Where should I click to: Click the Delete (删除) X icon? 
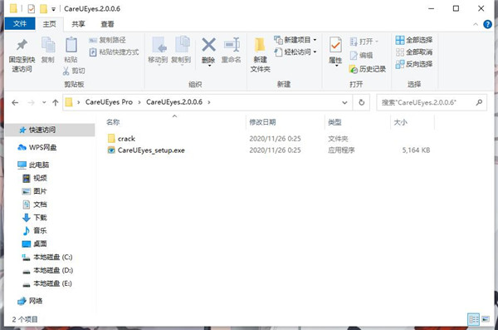click(x=208, y=45)
